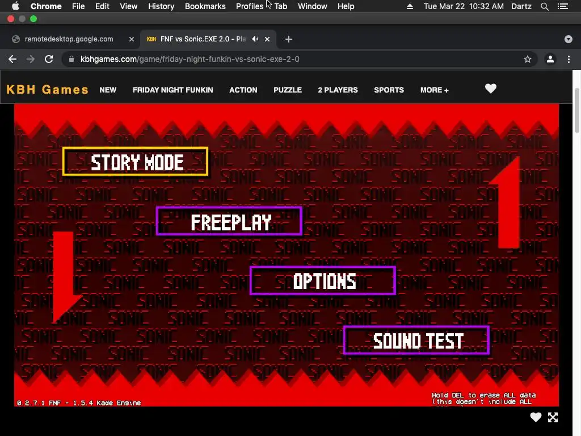Bookmark this page with star icon
The height and width of the screenshot is (436, 581).
tap(527, 59)
